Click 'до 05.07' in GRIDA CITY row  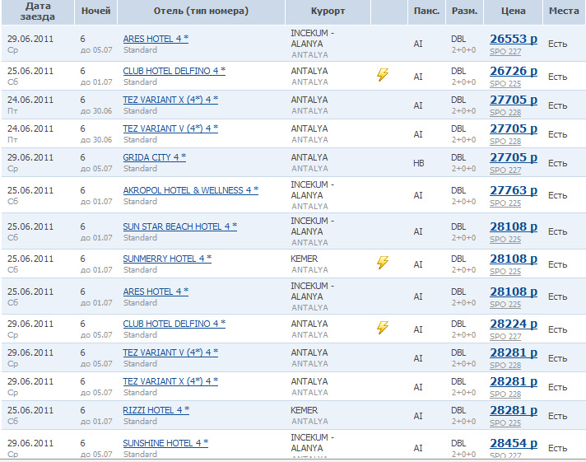click(x=96, y=169)
